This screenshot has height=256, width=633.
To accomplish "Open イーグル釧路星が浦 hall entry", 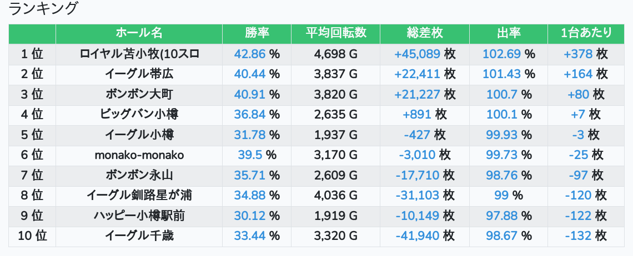I will tap(139, 196).
